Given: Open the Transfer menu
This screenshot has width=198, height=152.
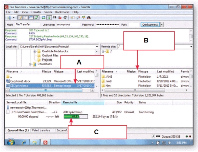Looking at the screenshot, I should 36,12.
